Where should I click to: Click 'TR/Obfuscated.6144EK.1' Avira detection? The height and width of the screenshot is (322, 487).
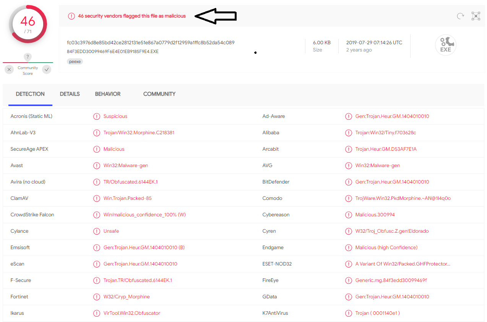pos(130,182)
